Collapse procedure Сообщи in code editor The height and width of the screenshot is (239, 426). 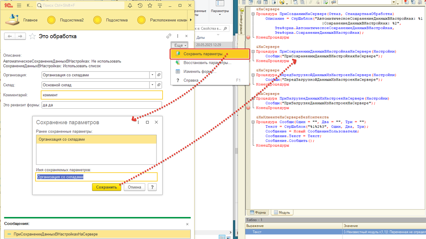[x=253, y=122]
